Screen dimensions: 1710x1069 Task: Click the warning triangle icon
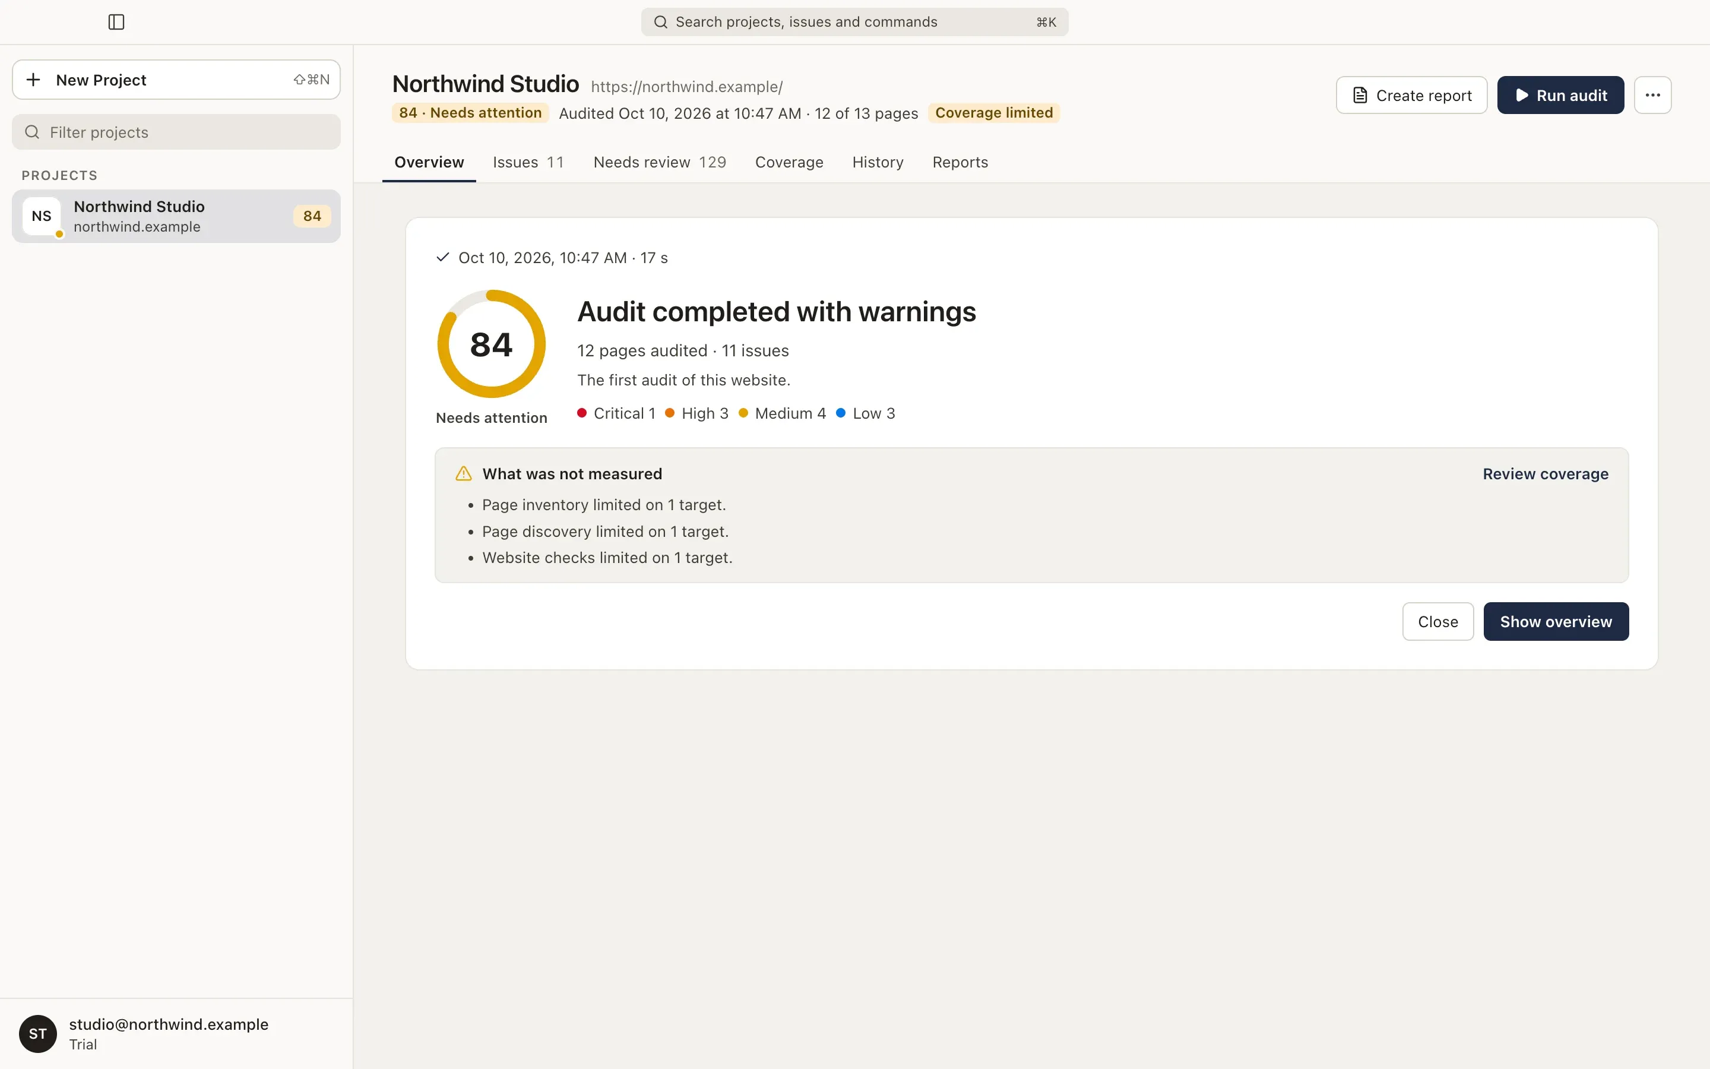[464, 474]
